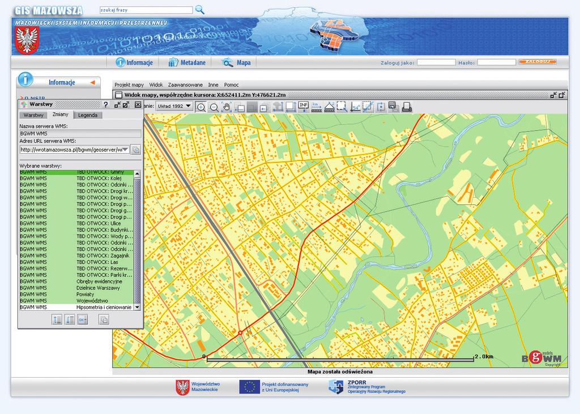Click the refresh map toolbar icon

381,107
